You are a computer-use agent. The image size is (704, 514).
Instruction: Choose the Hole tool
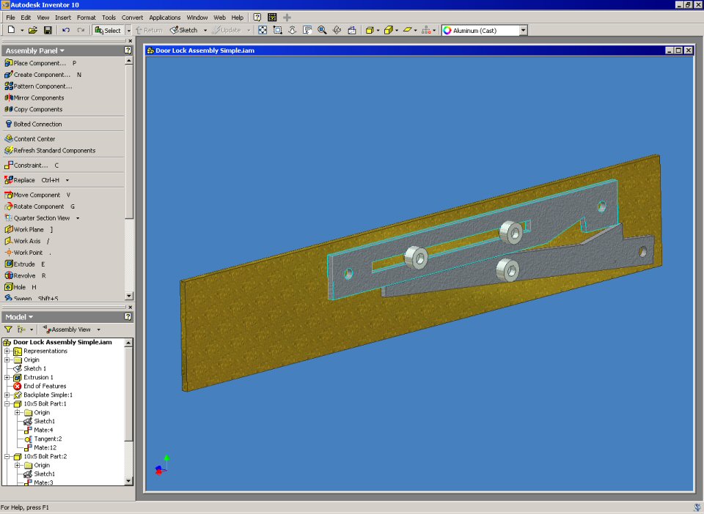[19, 287]
